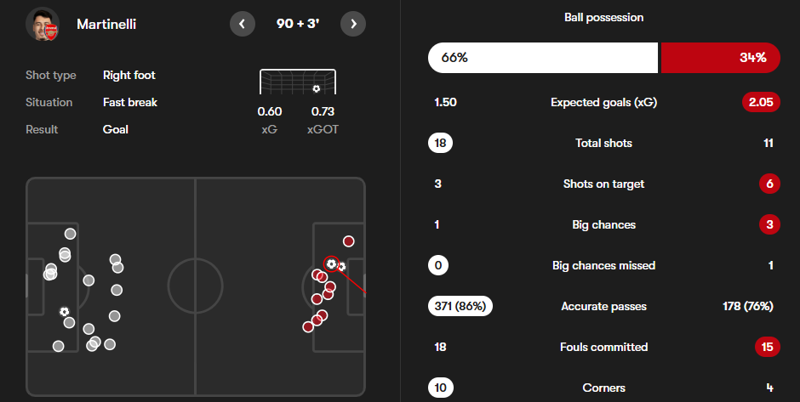800x402 pixels.
Task: Click the Corners 10 badge
Action: (x=440, y=388)
